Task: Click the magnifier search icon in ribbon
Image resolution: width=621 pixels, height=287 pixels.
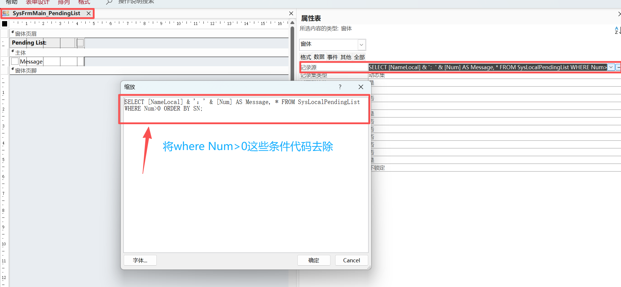Action: 109,2
